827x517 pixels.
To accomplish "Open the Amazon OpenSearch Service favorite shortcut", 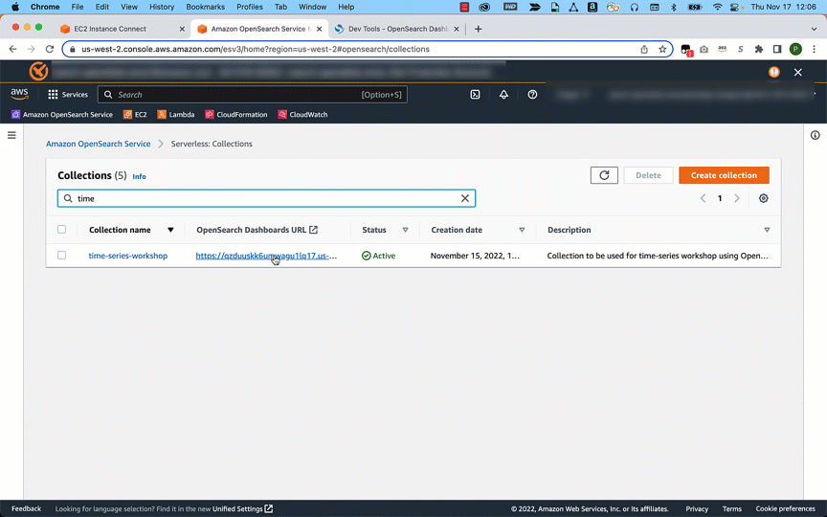I will point(62,115).
